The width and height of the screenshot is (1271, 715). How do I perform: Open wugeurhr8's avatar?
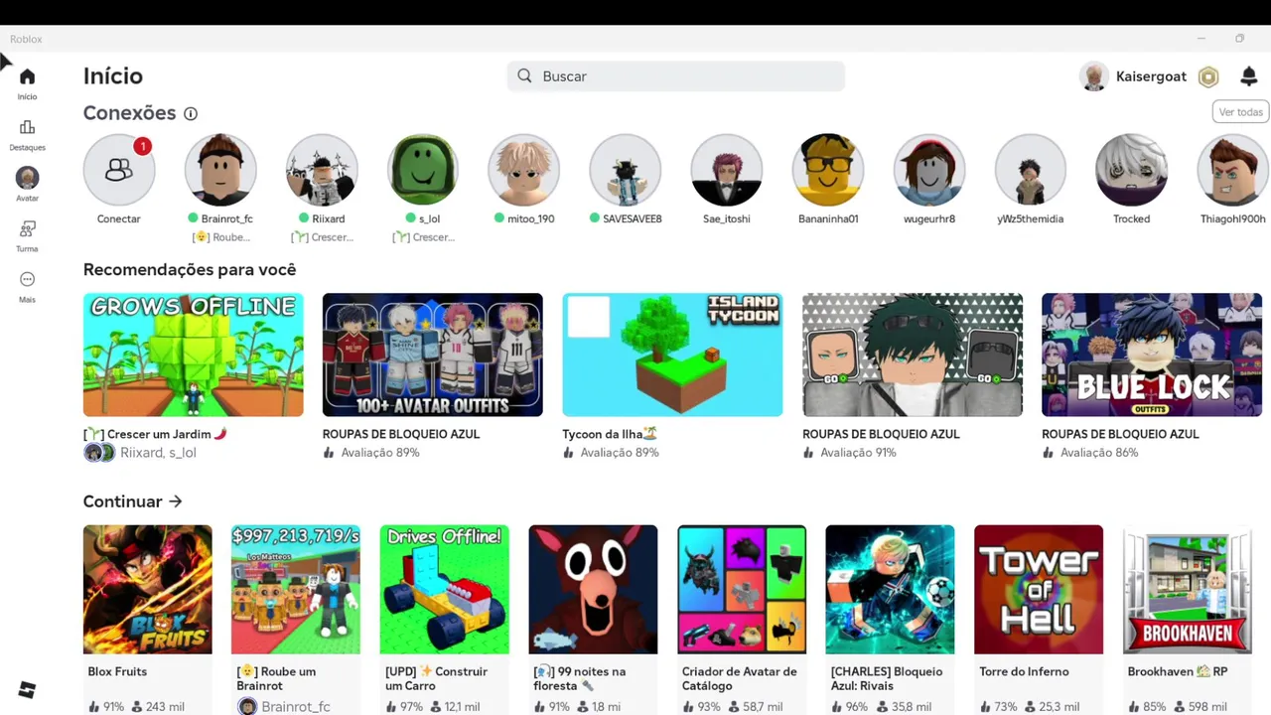tap(929, 170)
